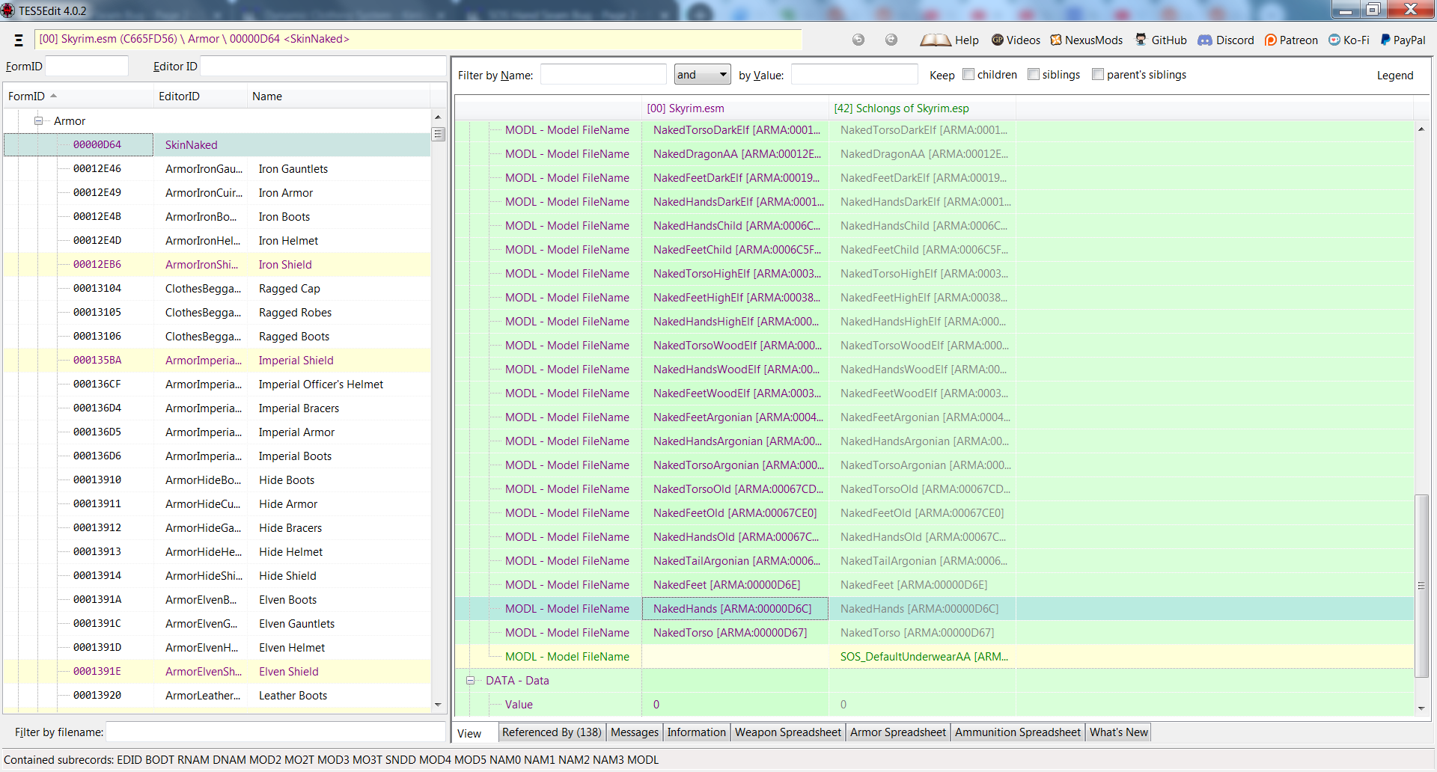Click the record path address bar
Screen dimensions: 1437x772
[x=418, y=39]
